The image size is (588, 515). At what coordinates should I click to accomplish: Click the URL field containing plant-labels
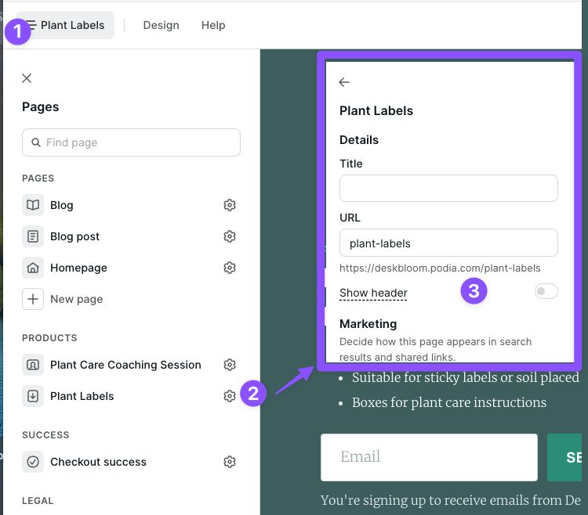tap(448, 243)
